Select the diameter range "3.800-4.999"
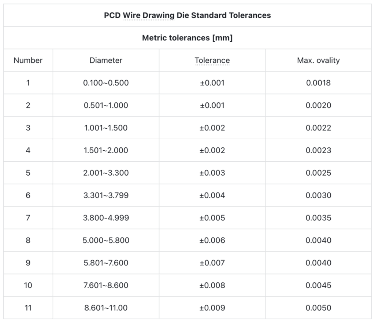The height and width of the screenshot is (323, 375). [106, 218]
